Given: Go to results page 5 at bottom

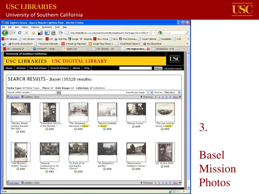Looking at the screenshot, I should pos(170,183).
